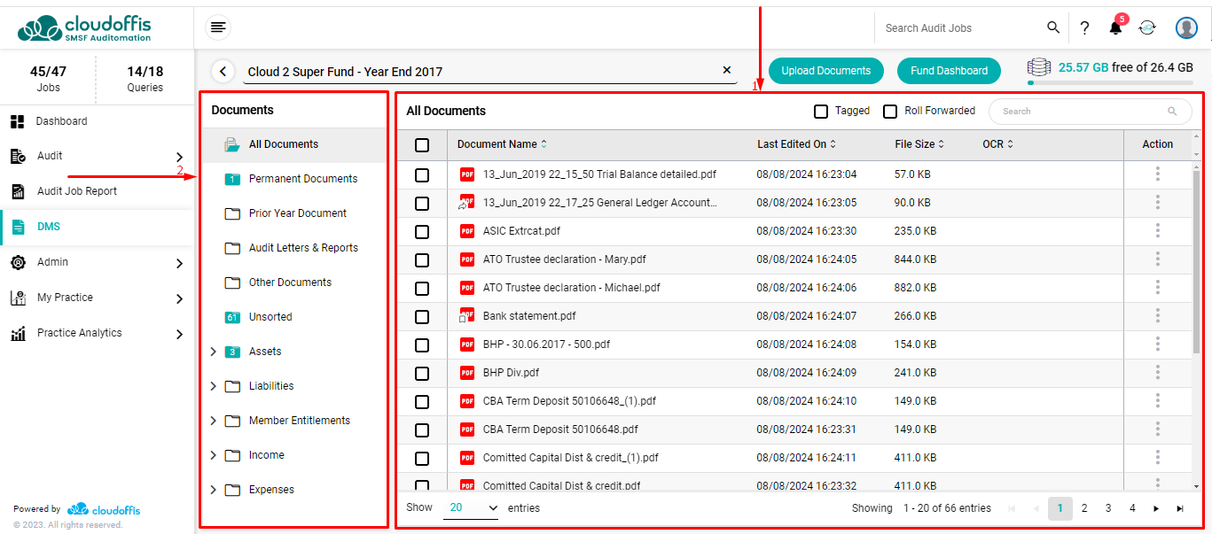The width and height of the screenshot is (1212, 534).
Task: Expand the Practice Analytics submenu
Action: 179,334
